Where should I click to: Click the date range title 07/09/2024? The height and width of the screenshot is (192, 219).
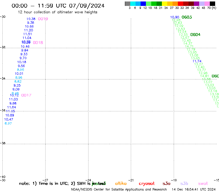(x=87, y=6)
